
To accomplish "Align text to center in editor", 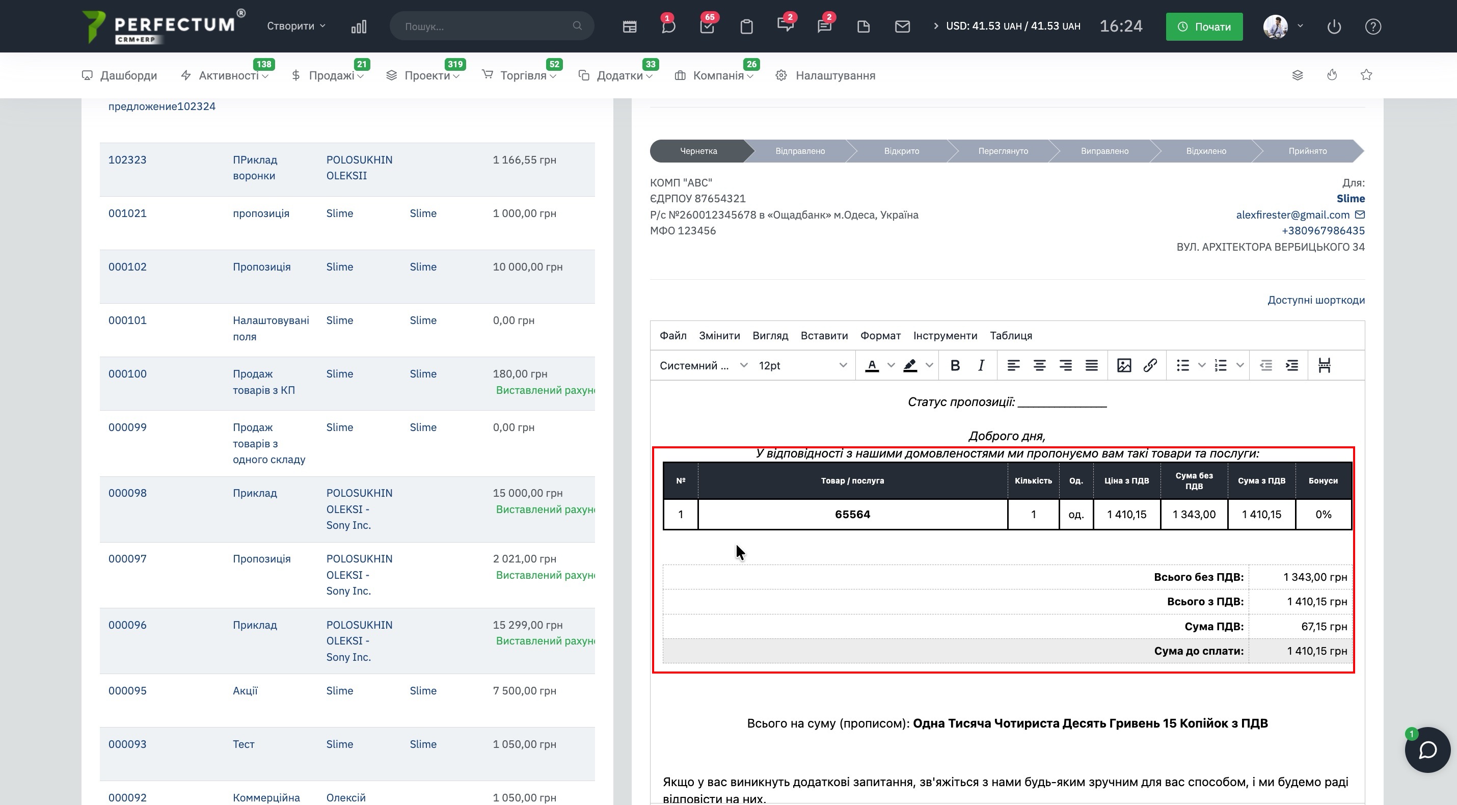I will tap(1040, 365).
